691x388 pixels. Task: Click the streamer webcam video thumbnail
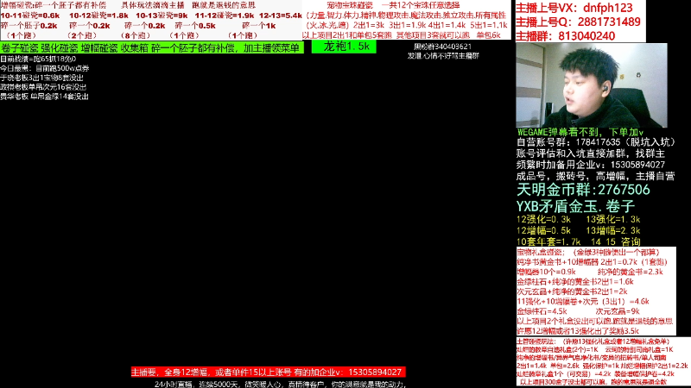(592, 85)
